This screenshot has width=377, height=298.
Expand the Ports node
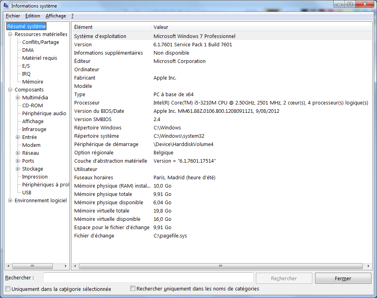coord(17,161)
